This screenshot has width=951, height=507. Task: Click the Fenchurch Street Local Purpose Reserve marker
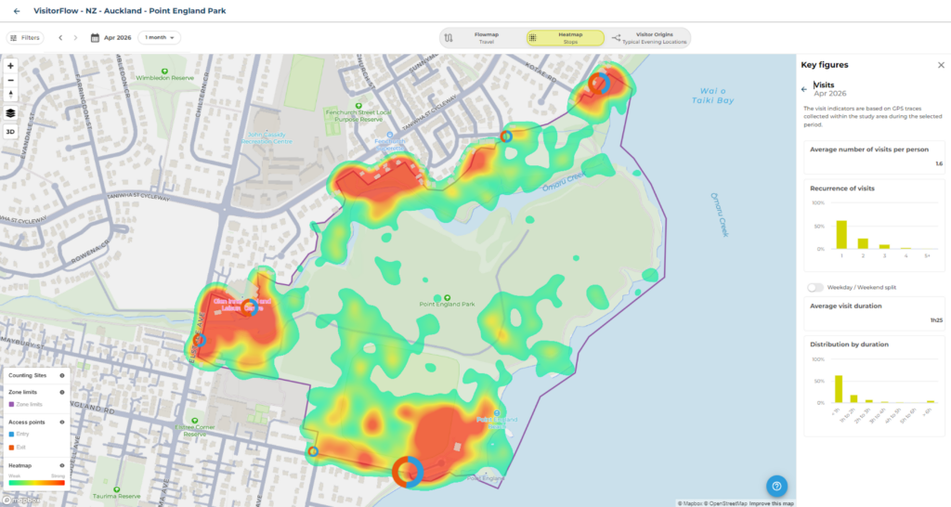[358, 106]
